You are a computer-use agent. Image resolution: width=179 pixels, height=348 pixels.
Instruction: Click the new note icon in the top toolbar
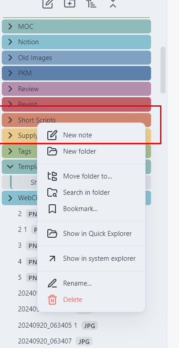48,3
